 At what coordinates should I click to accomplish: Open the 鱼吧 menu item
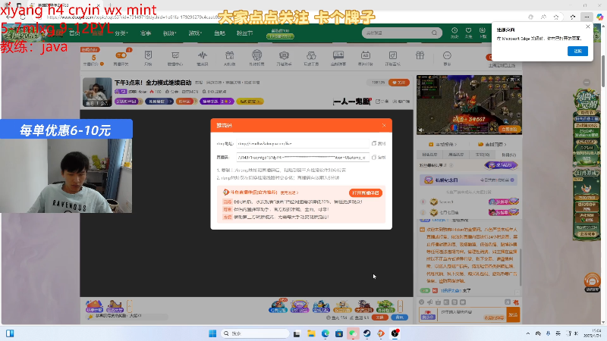click(219, 33)
